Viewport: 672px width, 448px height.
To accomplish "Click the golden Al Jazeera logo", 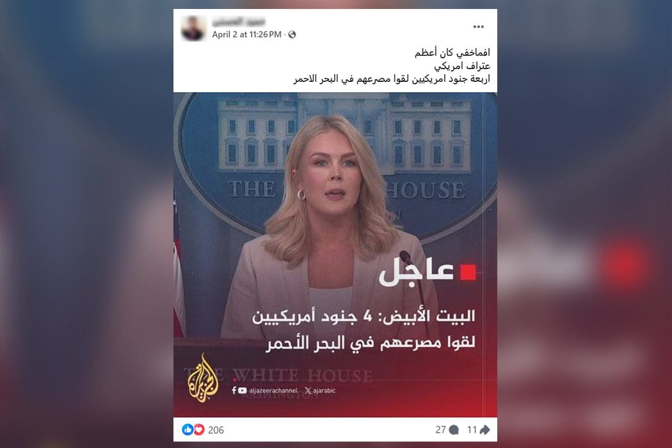I will (203, 378).
